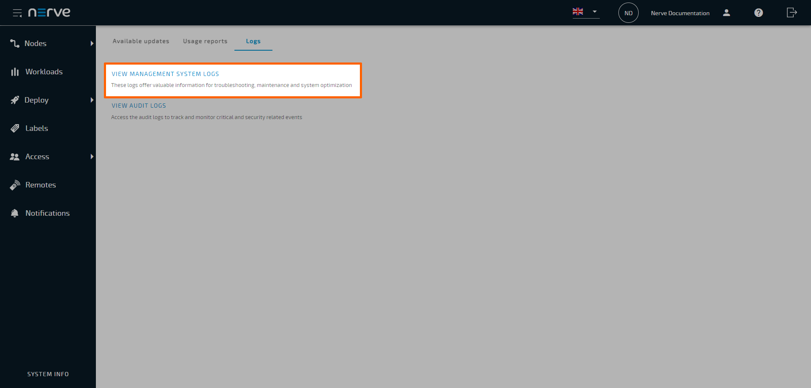Viewport: 811px width, 388px height.
Task: Open the Notifications bell icon
Action: coord(14,213)
